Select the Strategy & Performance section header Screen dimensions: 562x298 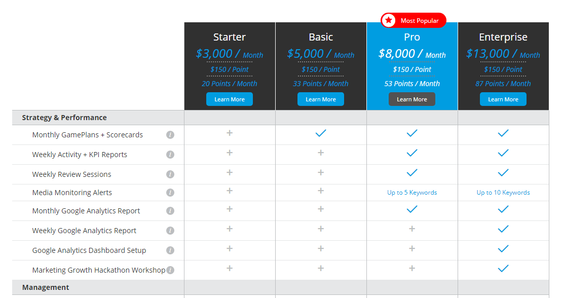click(x=64, y=118)
